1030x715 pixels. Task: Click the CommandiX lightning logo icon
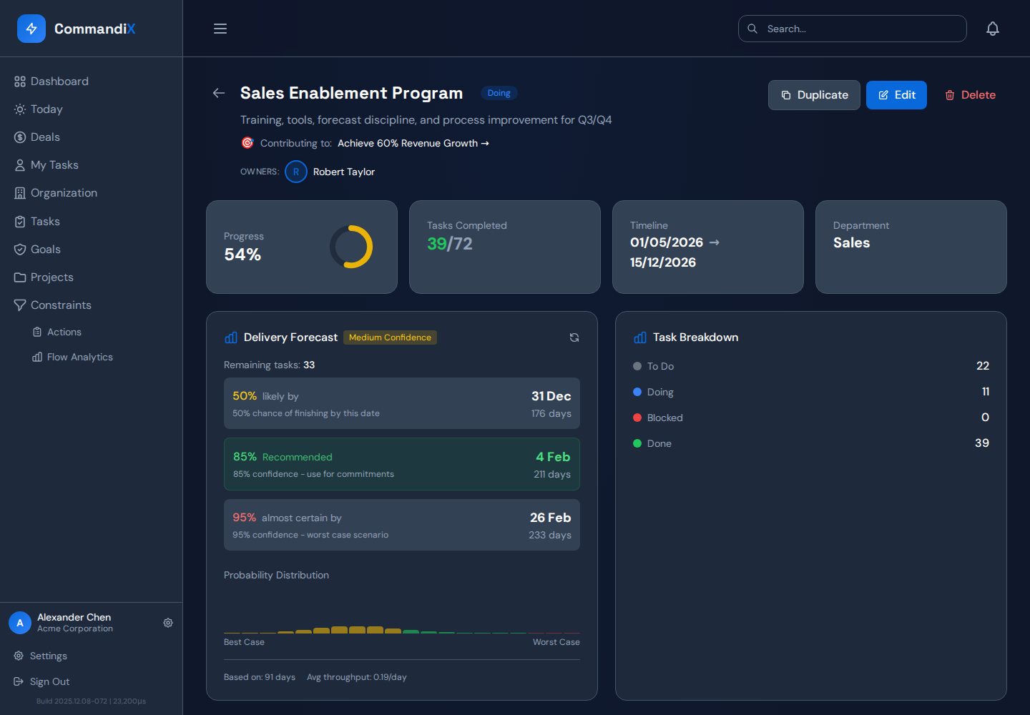pos(31,29)
